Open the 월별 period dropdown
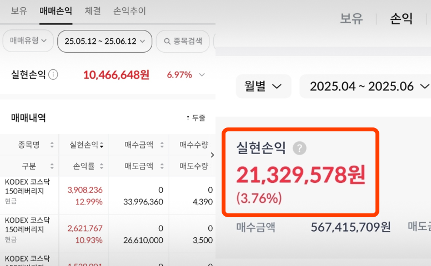The width and height of the screenshot is (431, 266). click(x=263, y=86)
